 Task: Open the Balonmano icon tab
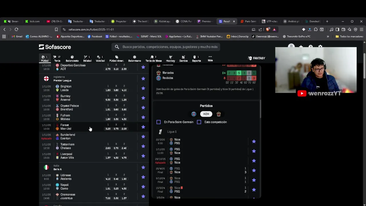pyautogui.click(x=134, y=59)
